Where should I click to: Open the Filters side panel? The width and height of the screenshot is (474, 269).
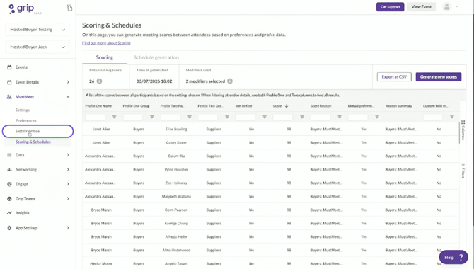coord(463,171)
